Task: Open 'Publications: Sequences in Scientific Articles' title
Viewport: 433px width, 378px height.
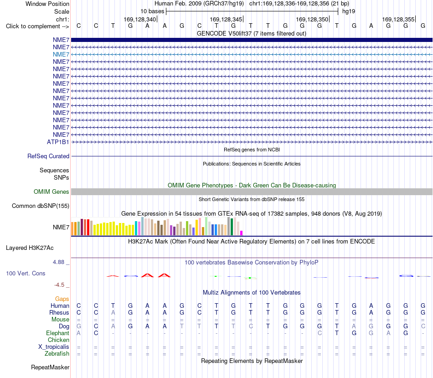Action: [252, 164]
